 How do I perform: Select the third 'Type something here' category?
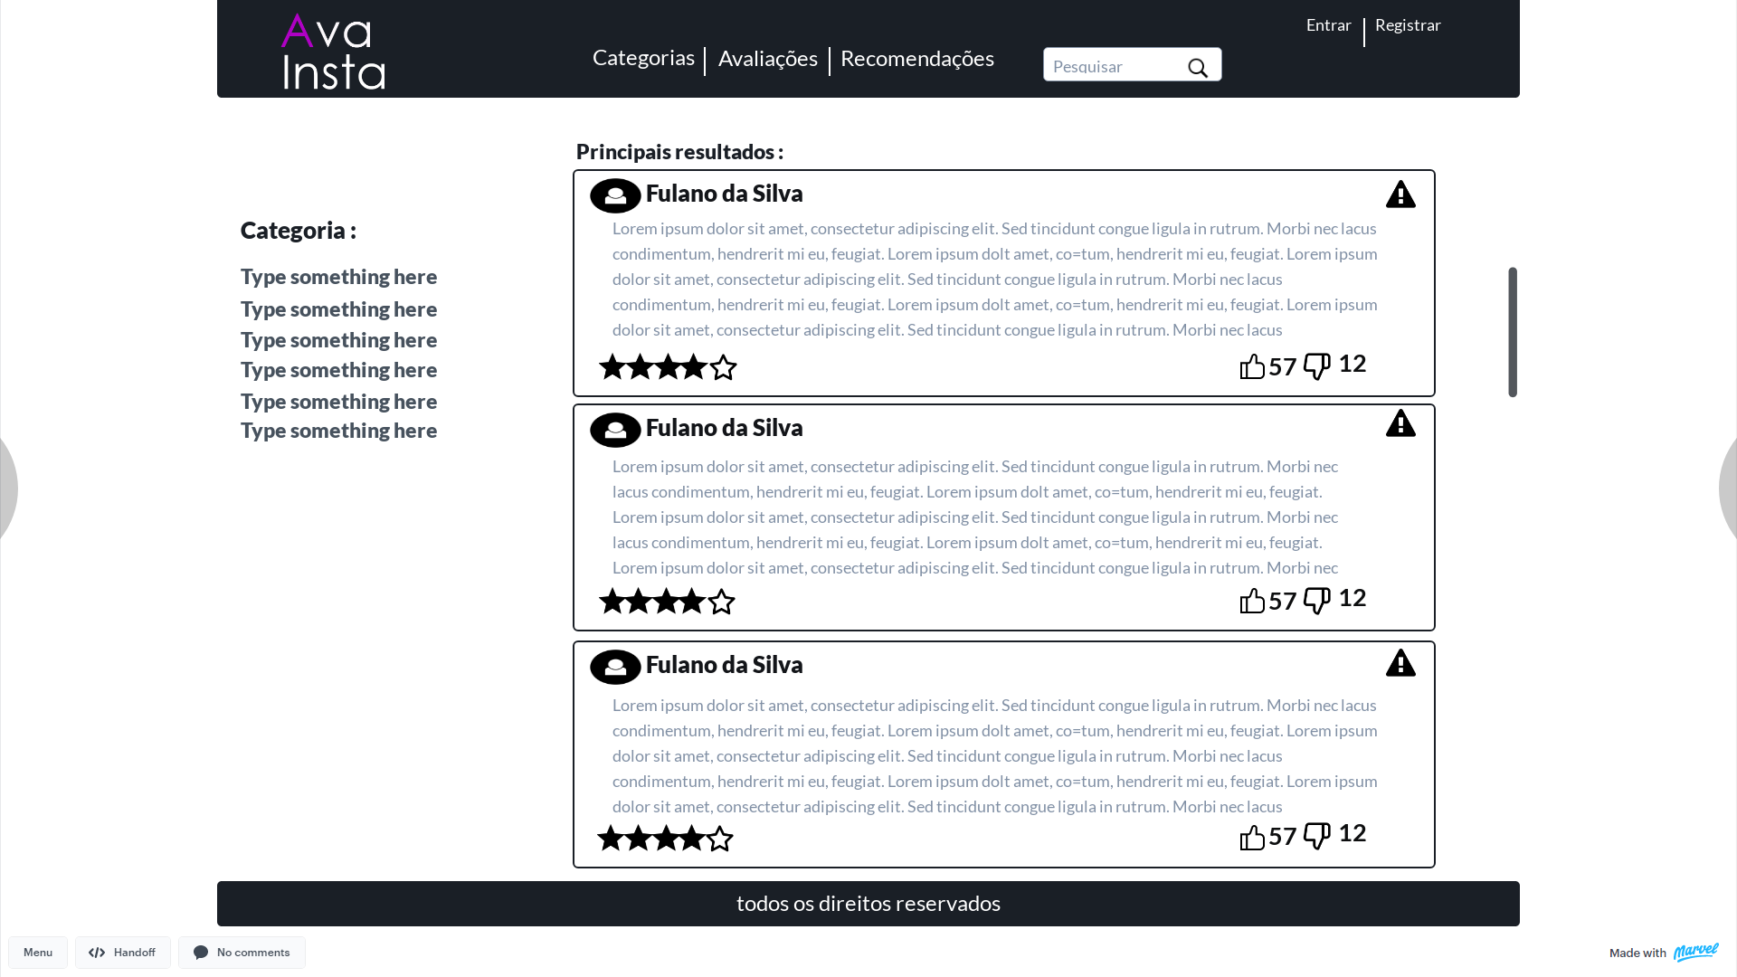coord(338,340)
